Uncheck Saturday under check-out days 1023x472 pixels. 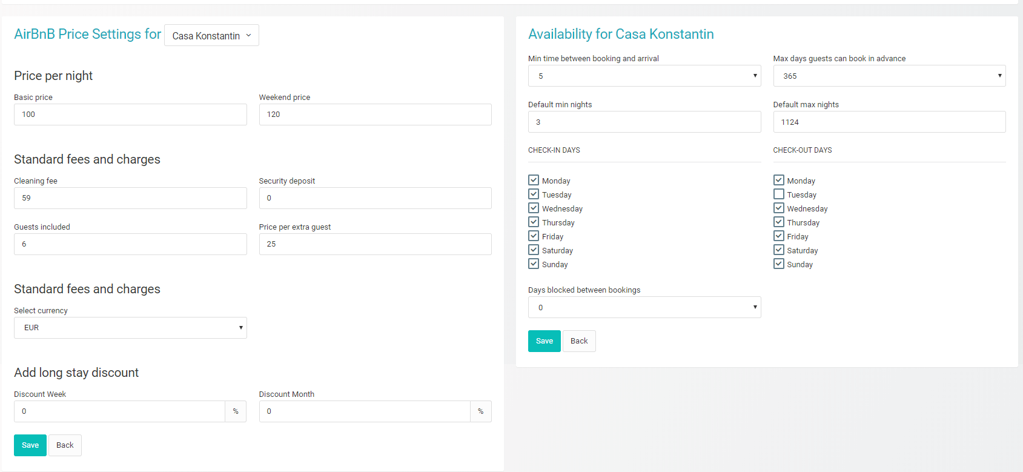tap(779, 250)
